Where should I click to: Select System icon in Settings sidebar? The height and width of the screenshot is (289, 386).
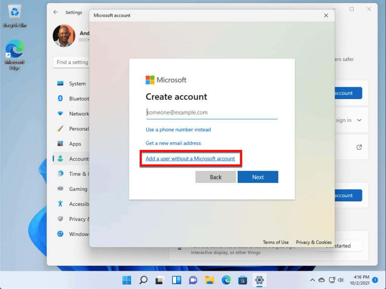(60, 83)
